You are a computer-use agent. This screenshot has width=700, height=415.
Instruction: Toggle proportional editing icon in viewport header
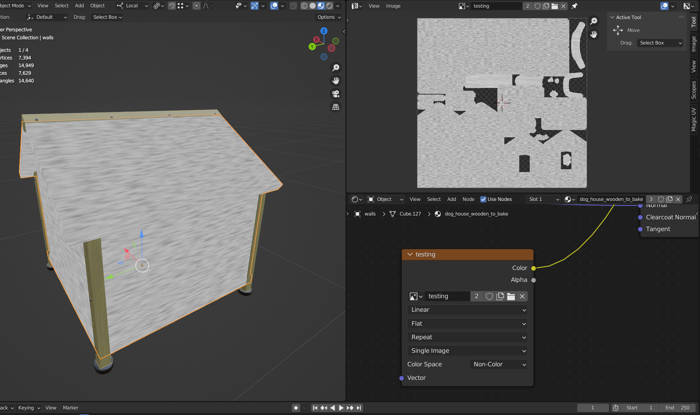pos(196,6)
